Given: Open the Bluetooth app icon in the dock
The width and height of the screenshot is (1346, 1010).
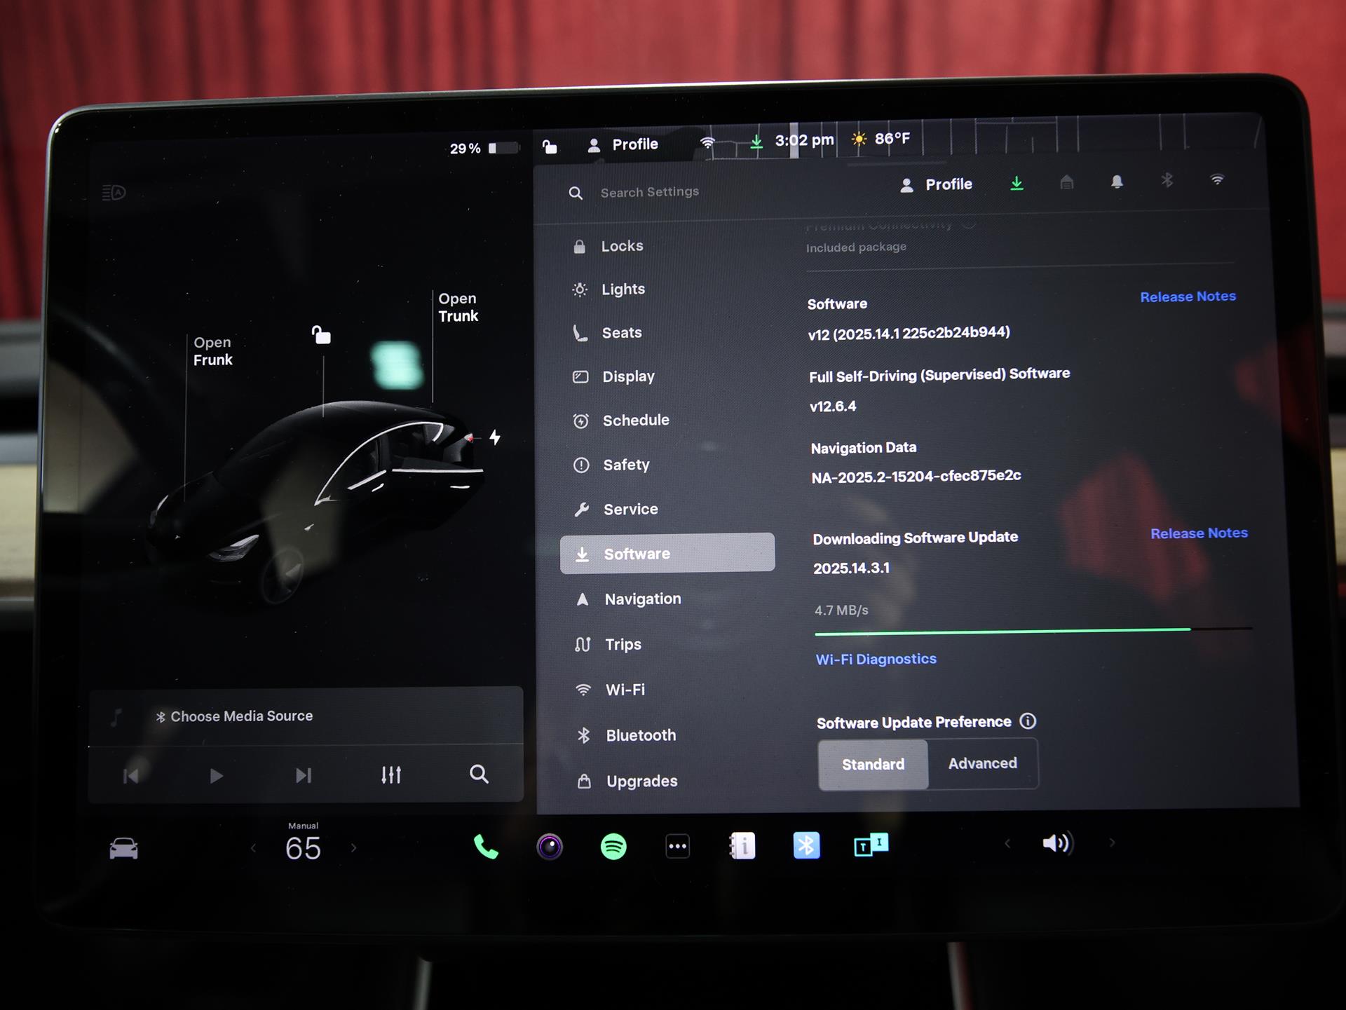Looking at the screenshot, I should pyautogui.click(x=806, y=845).
